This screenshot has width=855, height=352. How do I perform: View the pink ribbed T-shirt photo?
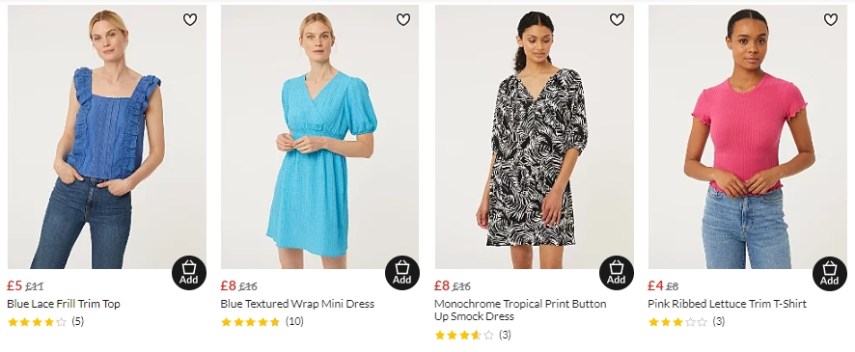tap(748, 137)
